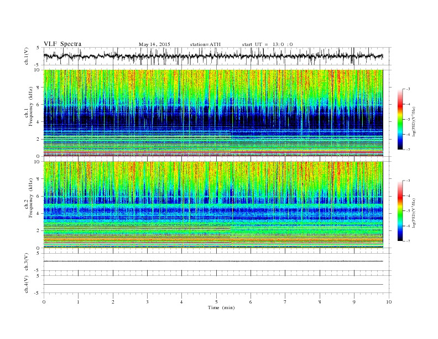Click the "9" minute label on time axis
The height and width of the screenshot is (339, 438).
(x=354, y=302)
